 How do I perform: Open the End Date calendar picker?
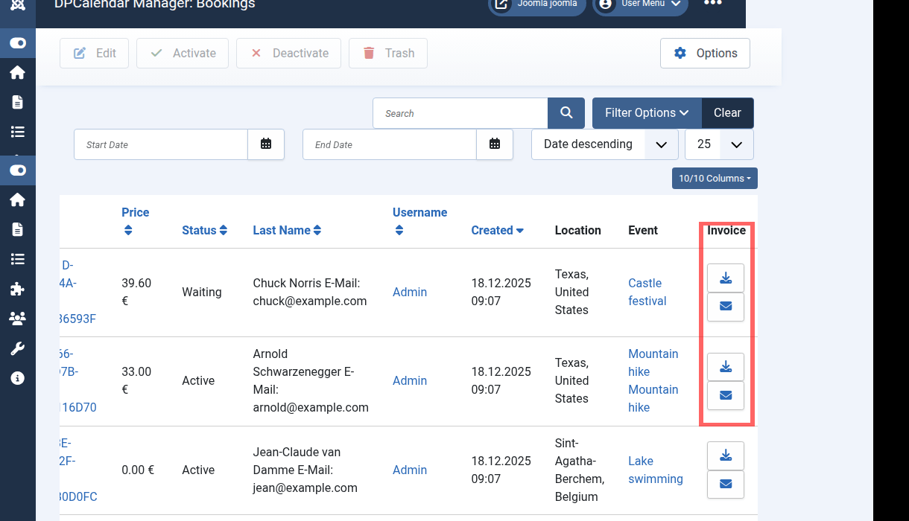pos(495,144)
